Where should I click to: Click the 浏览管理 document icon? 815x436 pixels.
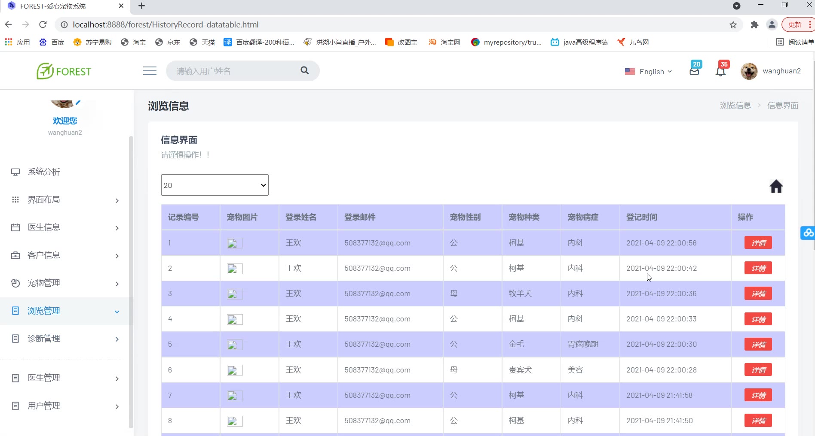15,311
